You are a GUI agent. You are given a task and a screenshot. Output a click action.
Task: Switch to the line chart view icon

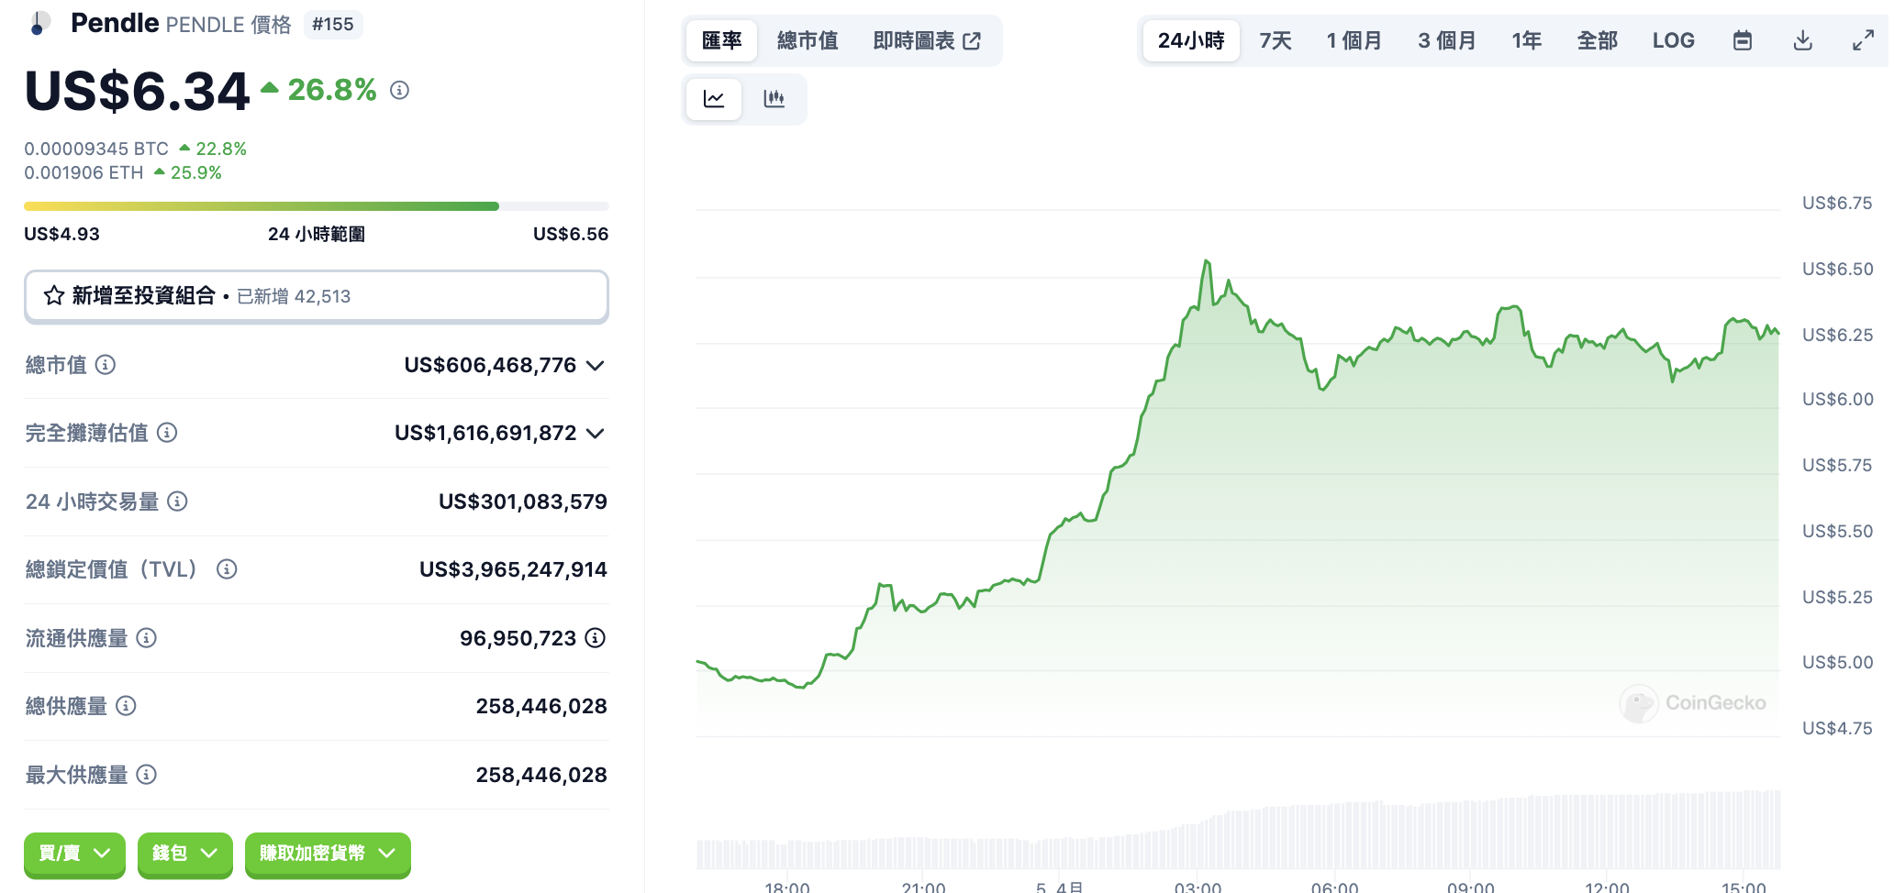(x=714, y=99)
